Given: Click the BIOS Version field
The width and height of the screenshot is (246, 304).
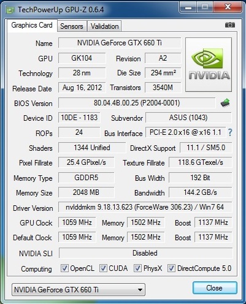Looking at the screenshot, I should 137,103.
